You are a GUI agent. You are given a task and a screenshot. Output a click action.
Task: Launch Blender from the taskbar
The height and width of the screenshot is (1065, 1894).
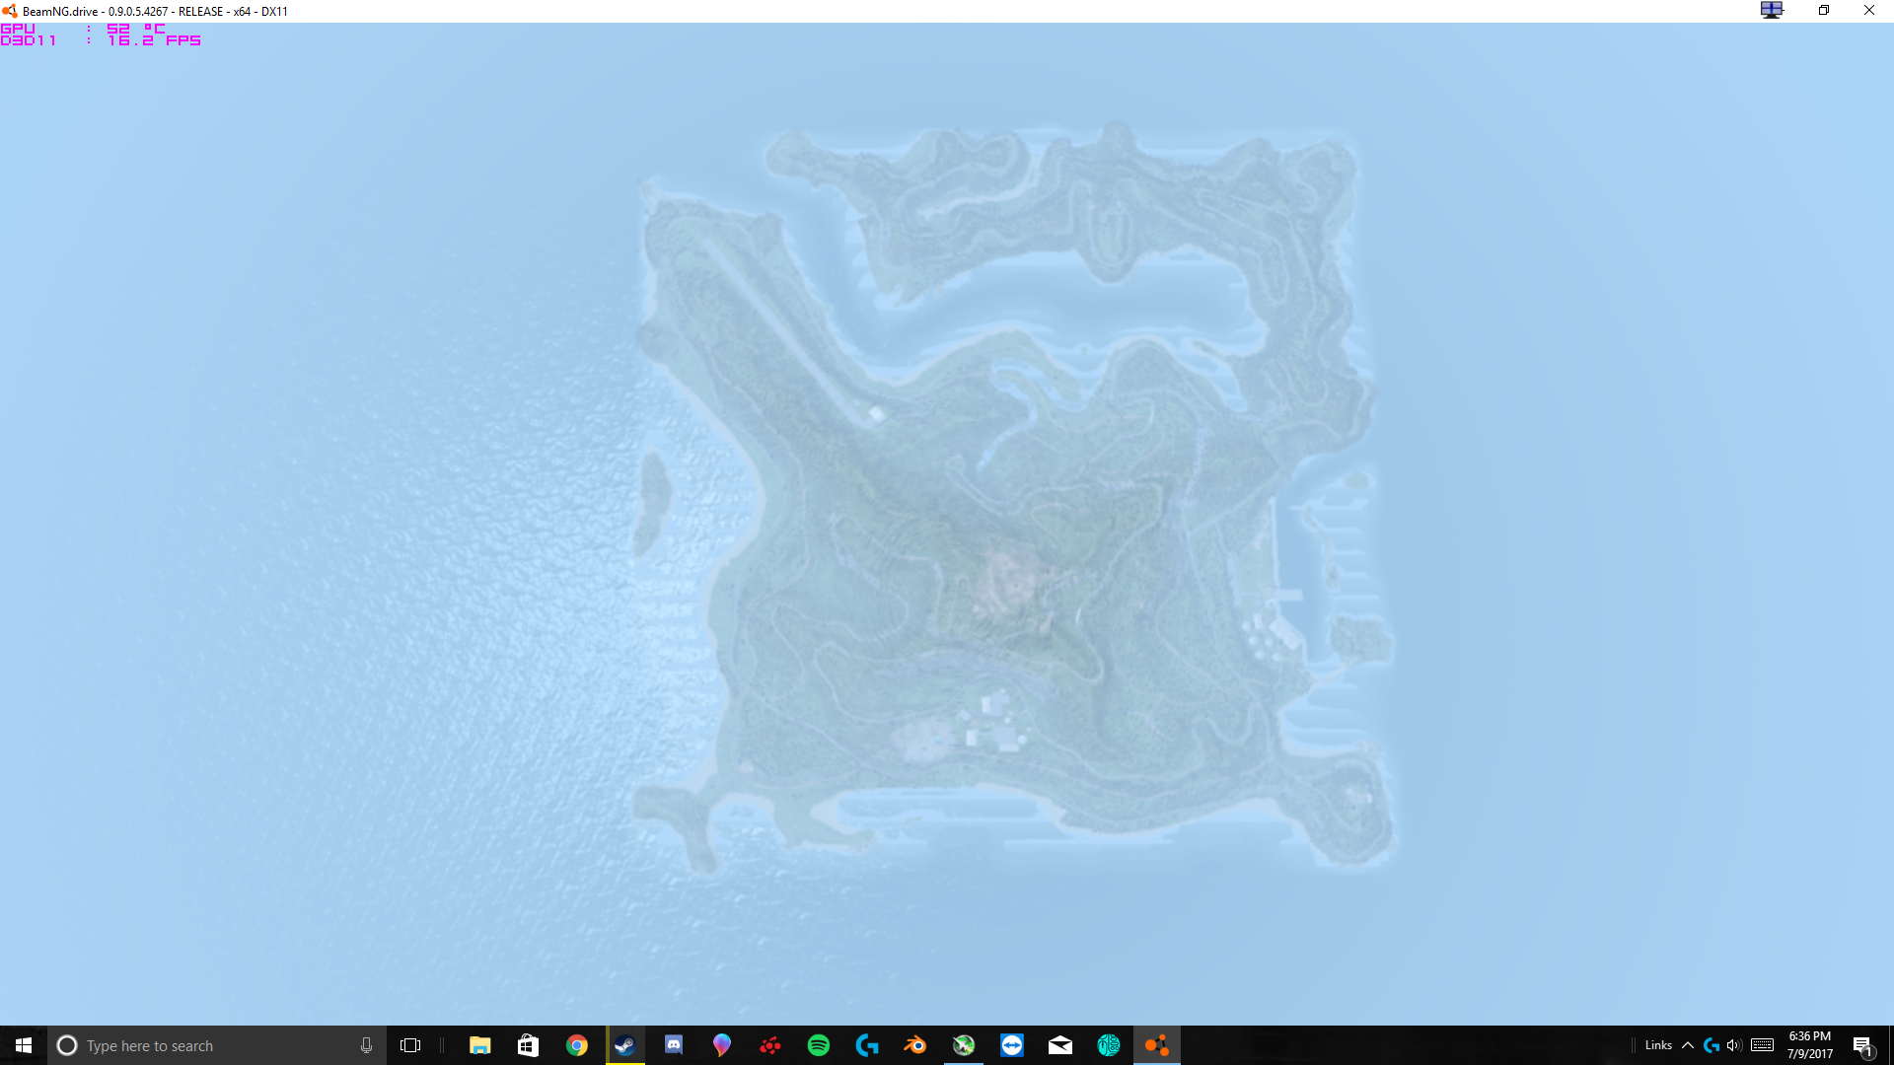coord(915,1045)
